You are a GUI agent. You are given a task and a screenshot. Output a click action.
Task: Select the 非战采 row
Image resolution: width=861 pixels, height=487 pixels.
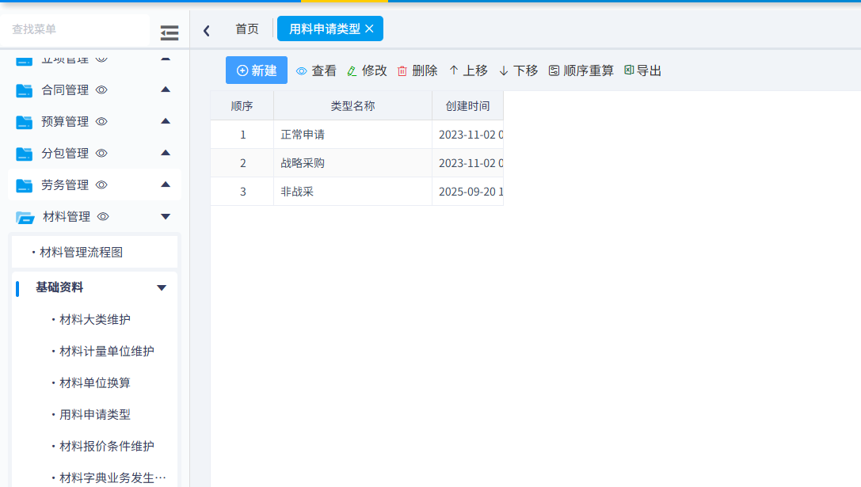357,192
